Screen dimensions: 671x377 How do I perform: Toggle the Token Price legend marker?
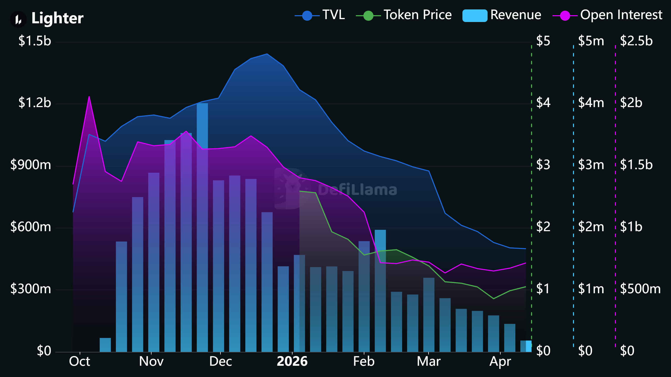tap(368, 15)
